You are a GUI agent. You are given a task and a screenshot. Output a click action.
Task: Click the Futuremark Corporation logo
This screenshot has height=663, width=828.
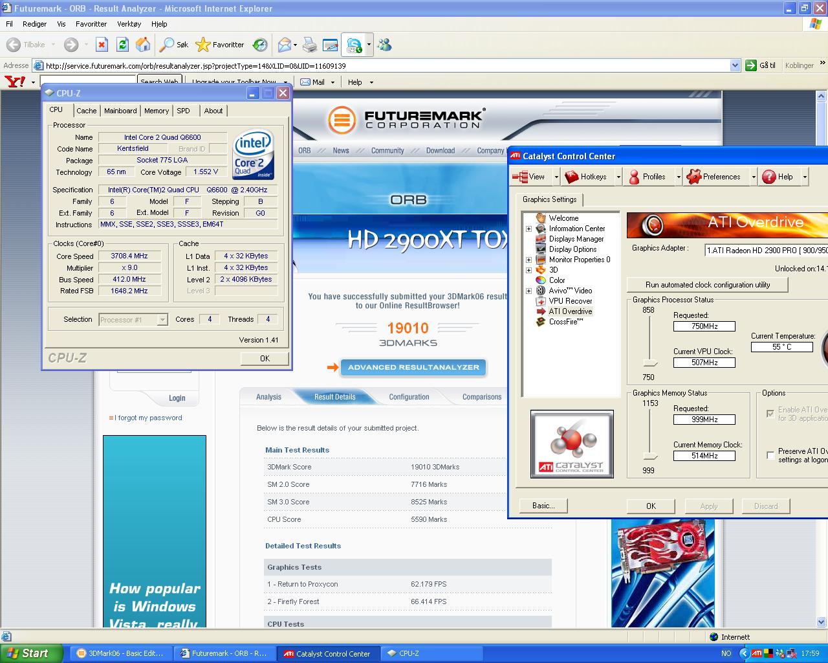[406, 119]
